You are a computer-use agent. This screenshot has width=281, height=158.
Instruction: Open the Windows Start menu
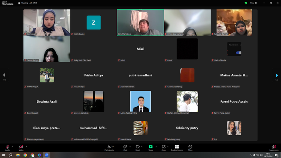pos(4,155)
